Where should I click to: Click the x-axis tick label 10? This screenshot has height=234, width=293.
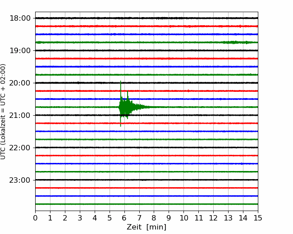183,218
